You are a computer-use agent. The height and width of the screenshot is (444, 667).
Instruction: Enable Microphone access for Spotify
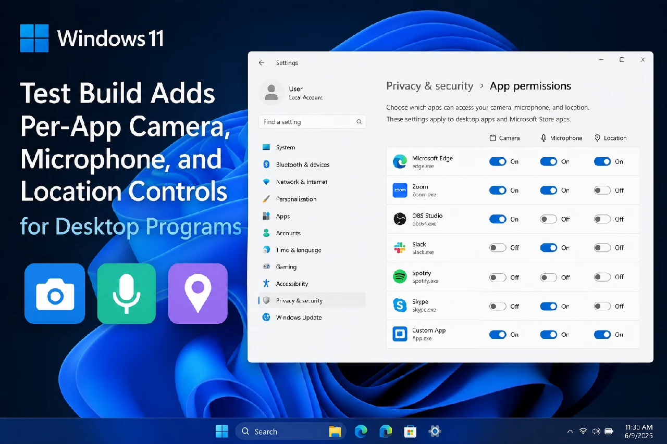pos(549,277)
